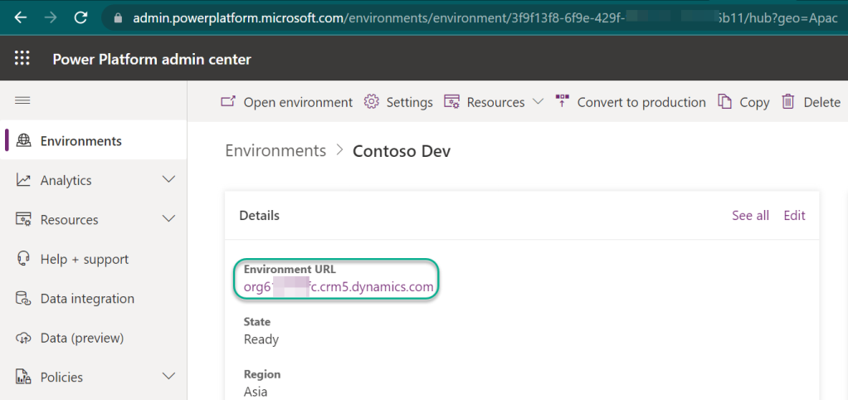Expand the Resources toolbar dropdown chevron
The image size is (848, 400).
[538, 101]
